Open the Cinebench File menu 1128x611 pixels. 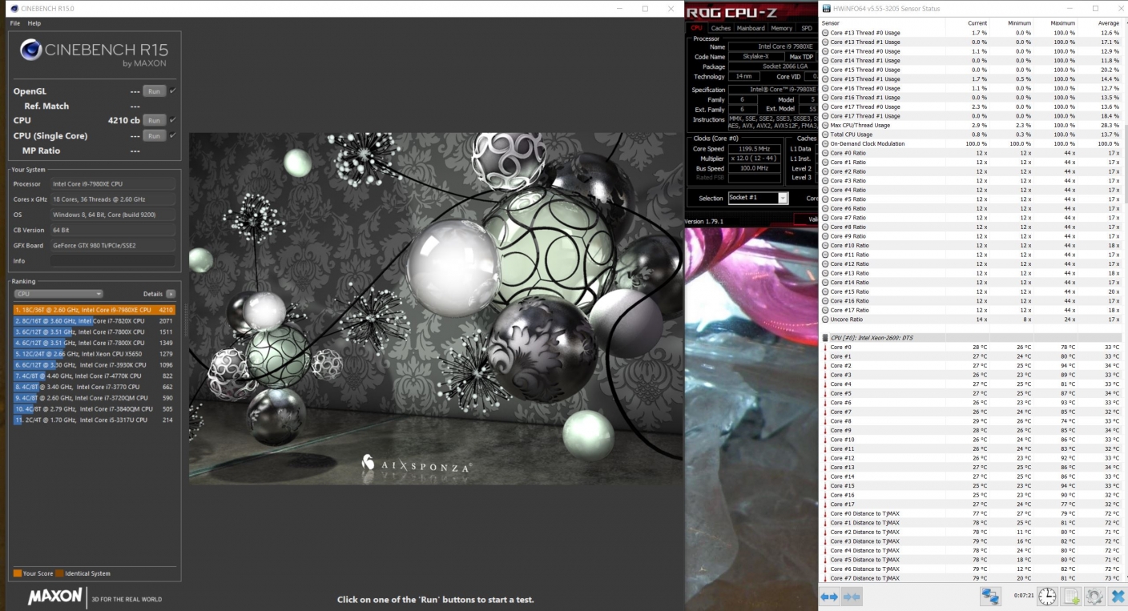point(15,23)
